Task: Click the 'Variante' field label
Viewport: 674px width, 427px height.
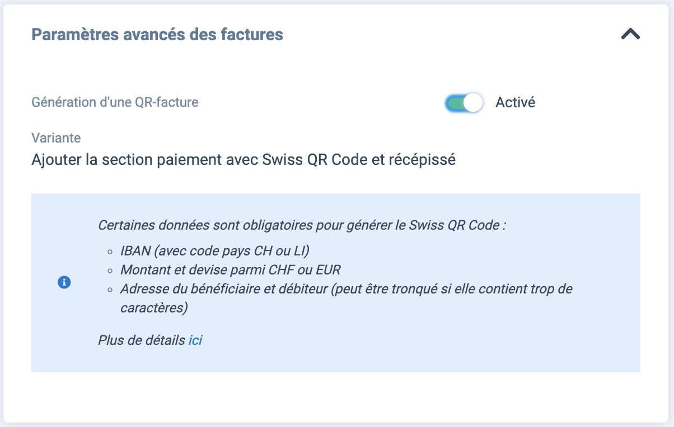Action: point(56,137)
